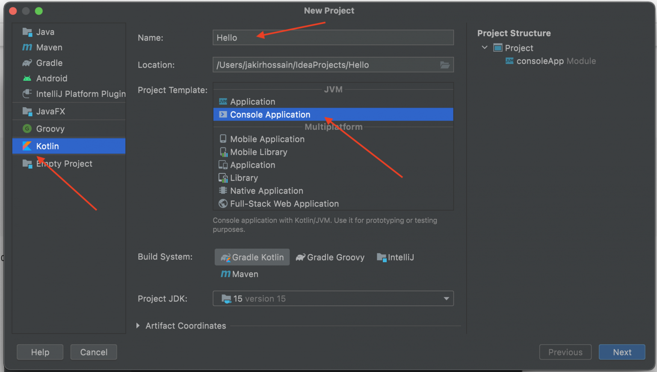Image resolution: width=657 pixels, height=372 pixels.
Task: Collapse the Project node in Project Structure
Action: pos(485,48)
